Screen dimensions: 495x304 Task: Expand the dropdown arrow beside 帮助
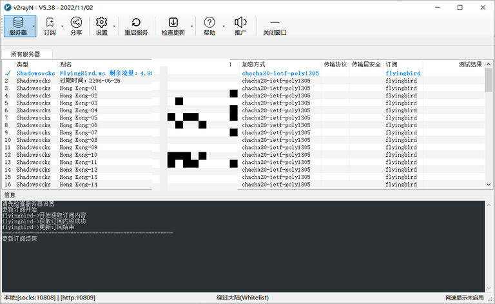point(223,26)
